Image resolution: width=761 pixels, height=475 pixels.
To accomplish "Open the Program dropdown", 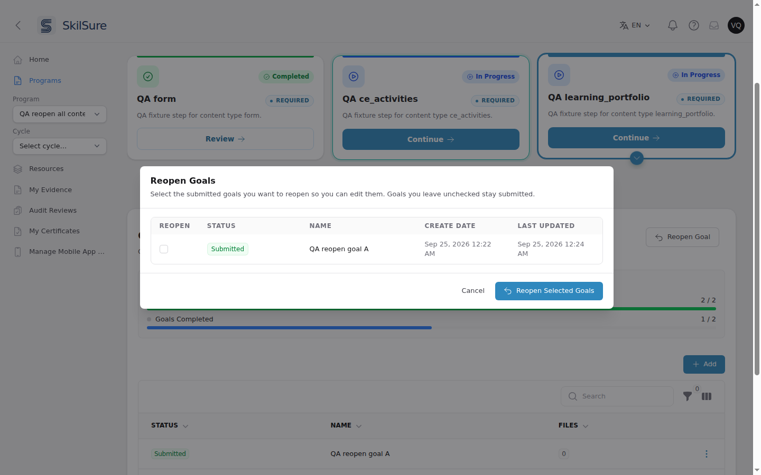I will click(60, 114).
